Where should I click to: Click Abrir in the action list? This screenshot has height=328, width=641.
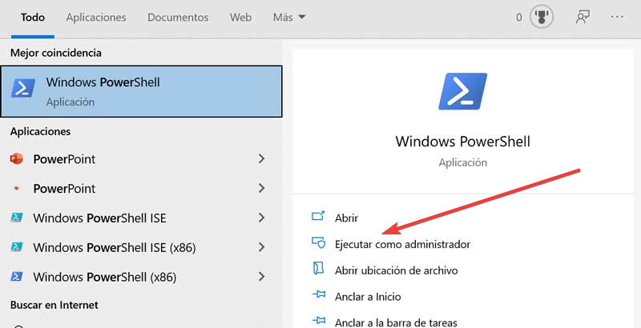pos(346,218)
